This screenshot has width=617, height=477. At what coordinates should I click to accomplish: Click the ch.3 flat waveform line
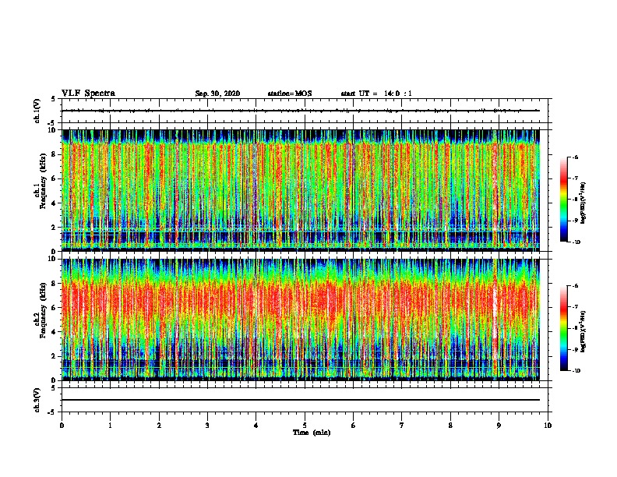[x=300, y=400]
